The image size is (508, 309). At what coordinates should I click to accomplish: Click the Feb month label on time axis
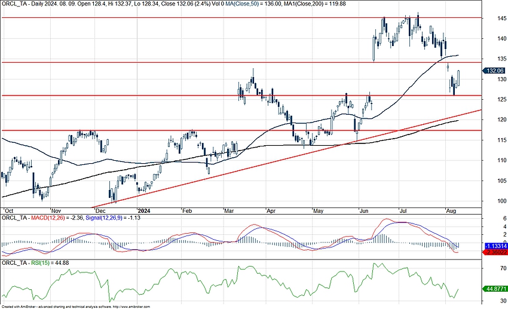pos(187,211)
